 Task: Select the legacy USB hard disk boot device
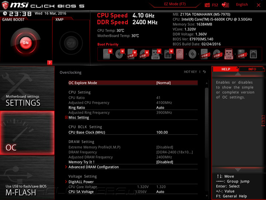coord(204,54)
